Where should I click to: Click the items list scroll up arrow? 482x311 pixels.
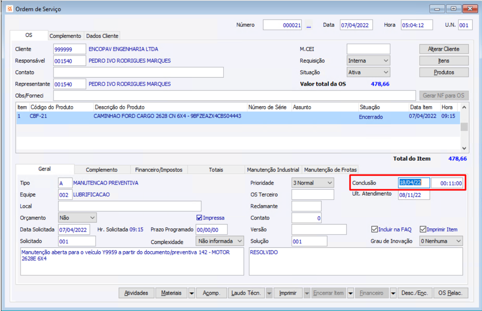pyautogui.click(x=464, y=107)
